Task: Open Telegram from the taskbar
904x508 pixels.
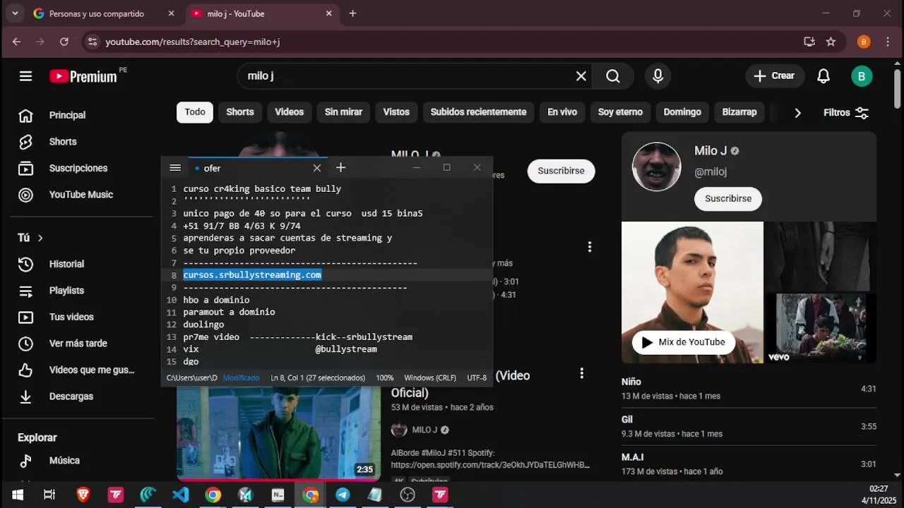Action: click(x=343, y=495)
